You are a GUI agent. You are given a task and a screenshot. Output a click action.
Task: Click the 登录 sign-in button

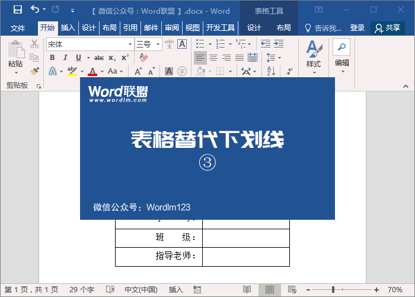(357, 27)
